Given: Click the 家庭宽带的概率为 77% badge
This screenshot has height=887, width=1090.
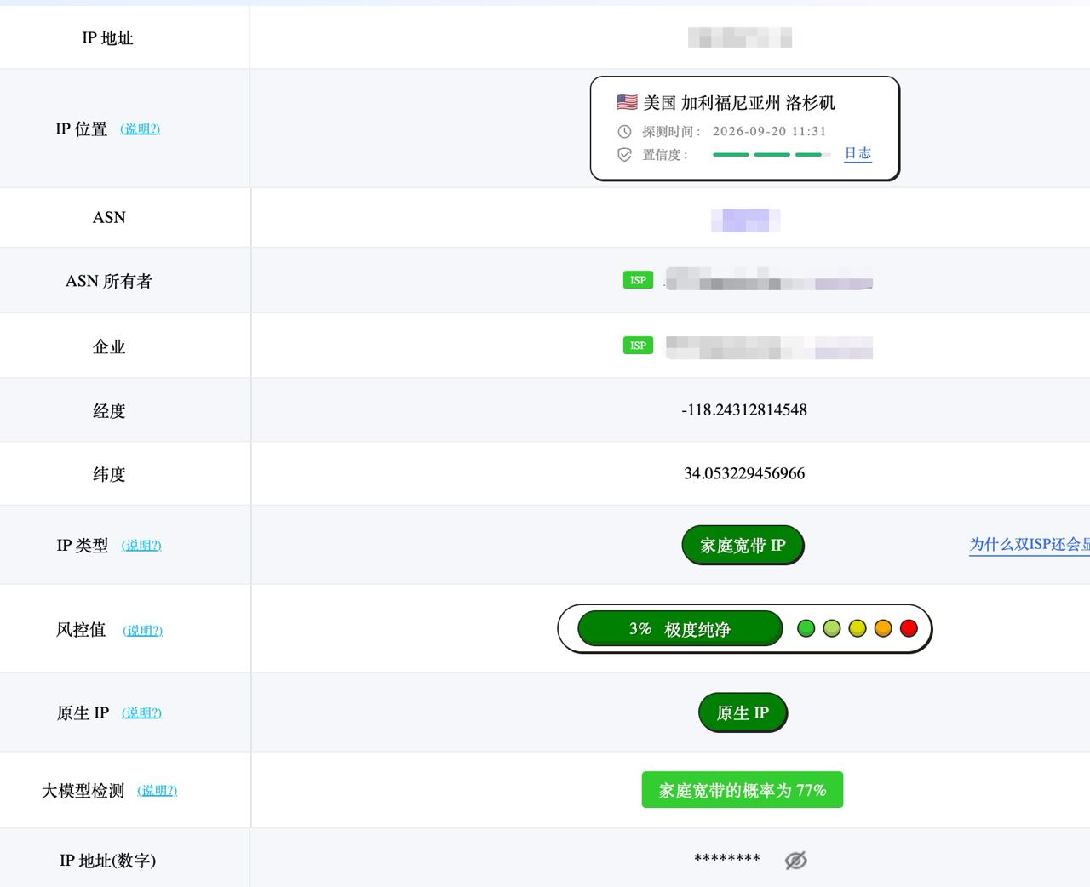Looking at the screenshot, I should click(x=743, y=790).
